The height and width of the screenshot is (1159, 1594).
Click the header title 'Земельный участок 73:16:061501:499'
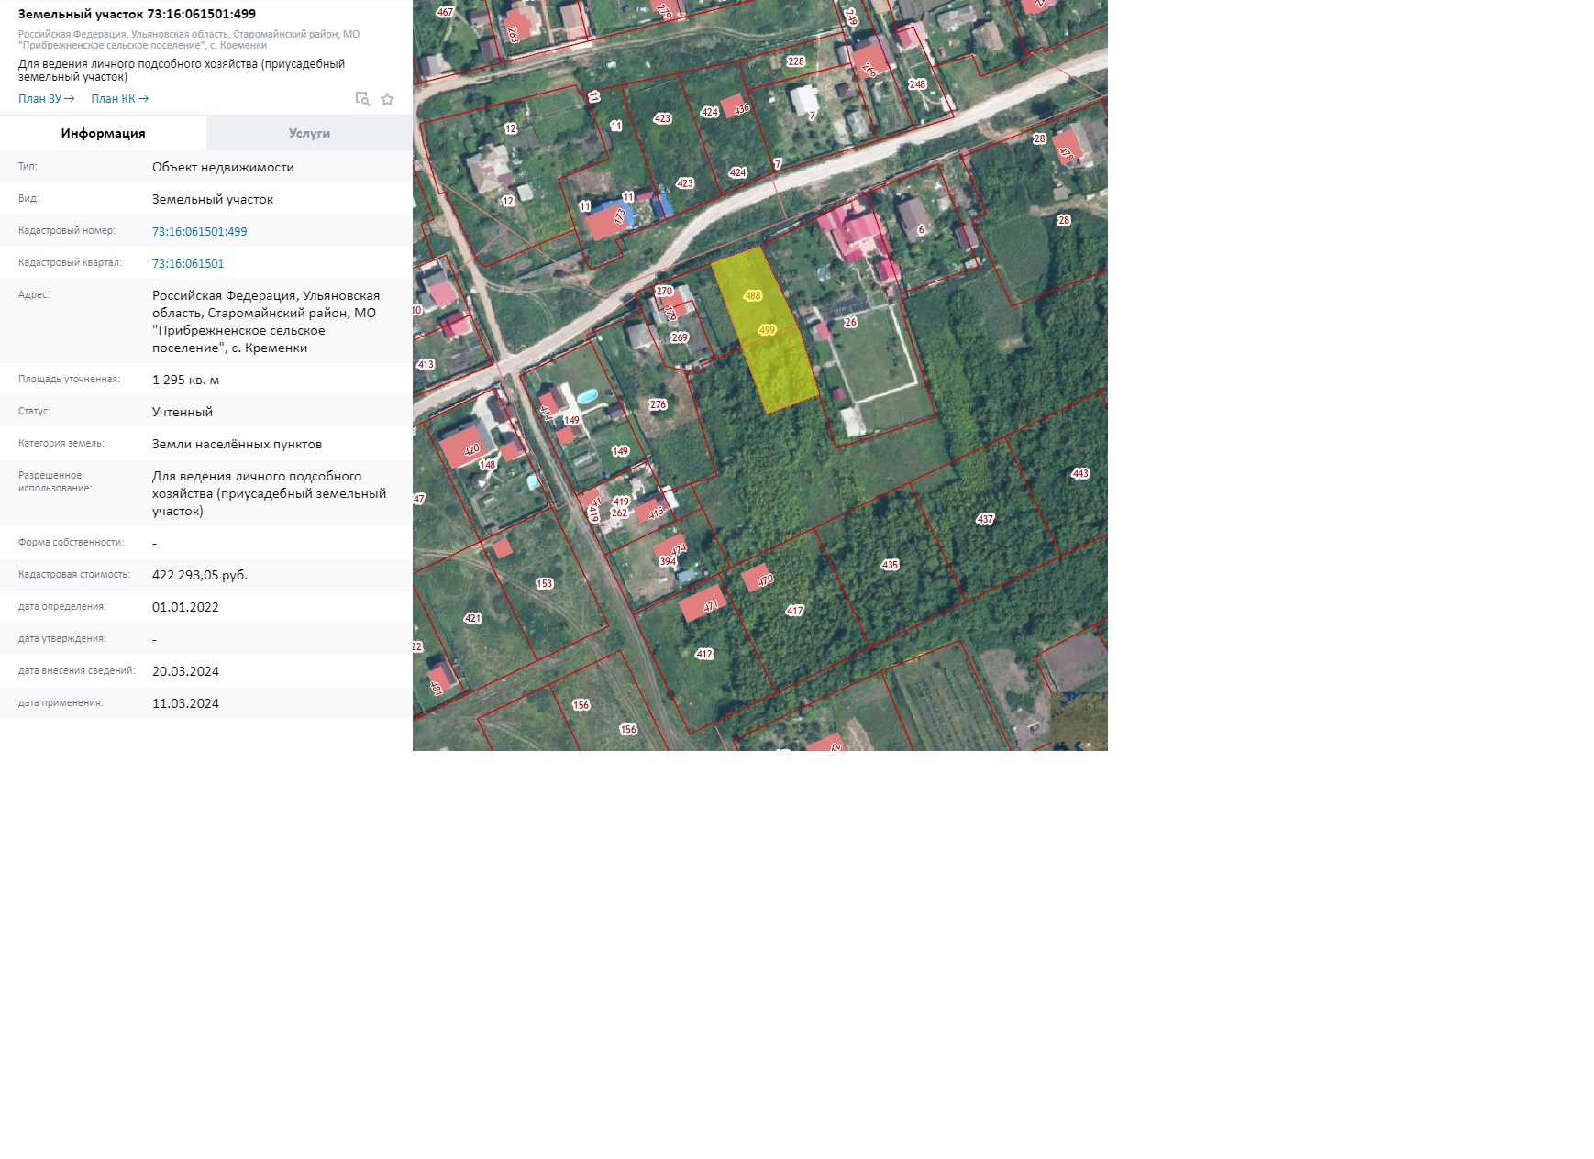tap(137, 14)
